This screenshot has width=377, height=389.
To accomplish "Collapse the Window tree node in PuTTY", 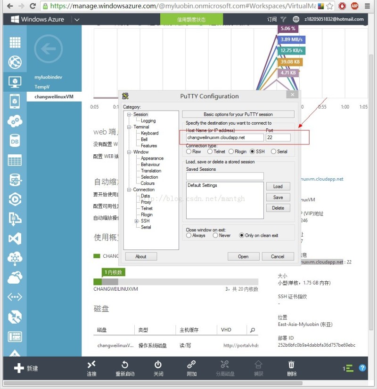I will click(129, 152).
